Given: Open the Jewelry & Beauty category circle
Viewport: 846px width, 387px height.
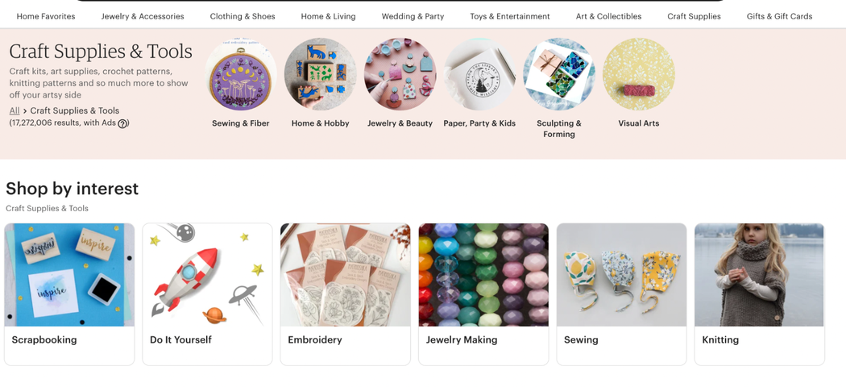Looking at the screenshot, I should click(400, 74).
